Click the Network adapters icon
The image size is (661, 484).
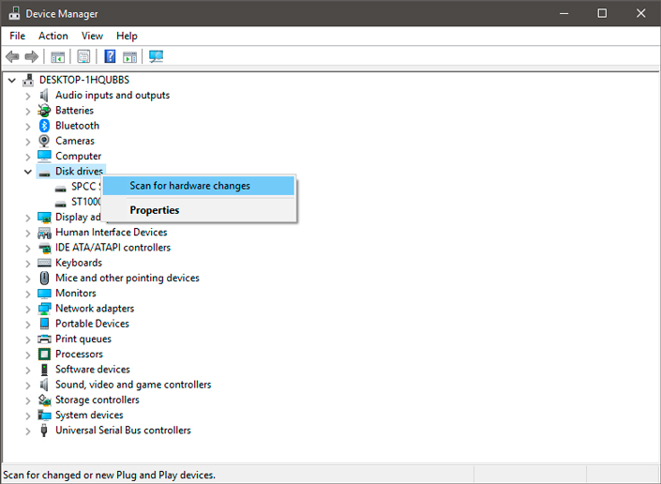tap(44, 309)
